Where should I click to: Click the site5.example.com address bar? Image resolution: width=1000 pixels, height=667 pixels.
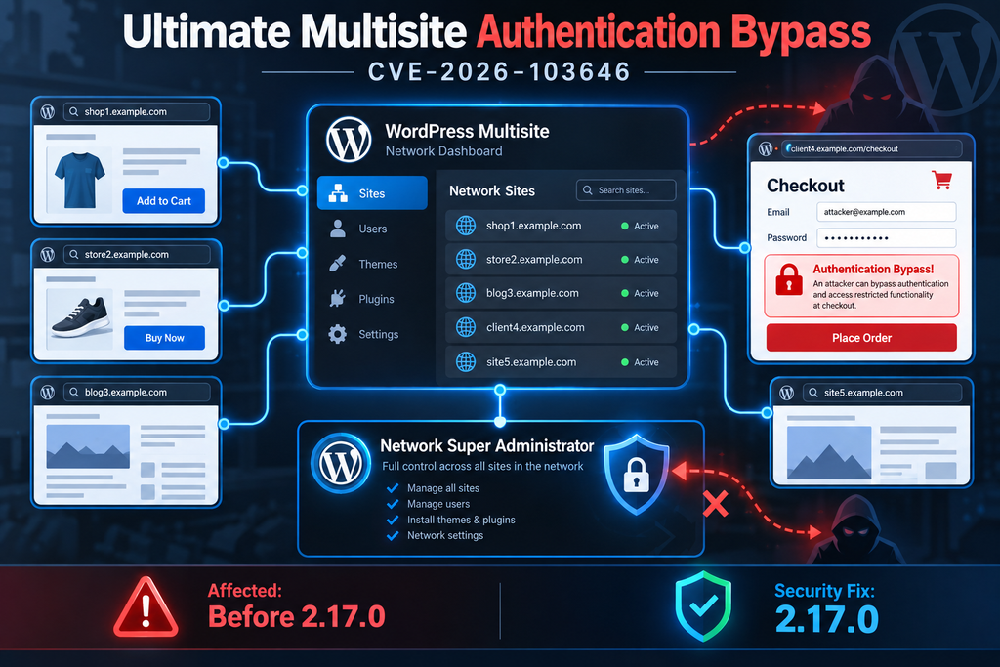pos(883,393)
